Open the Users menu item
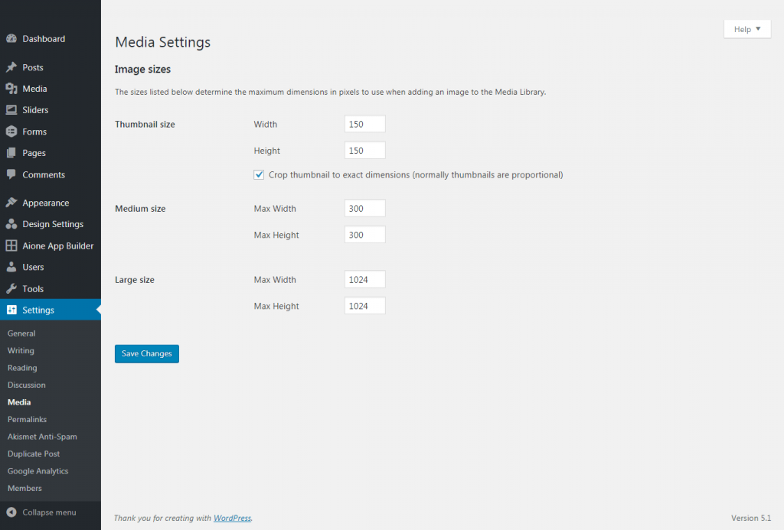The width and height of the screenshot is (784, 530). (51, 267)
